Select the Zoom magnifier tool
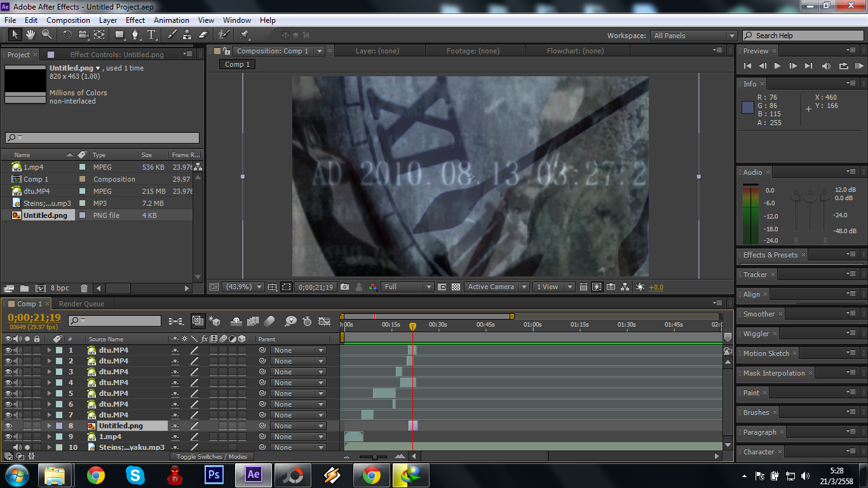The height and width of the screenshot is (488, 868). pos(46,34)
